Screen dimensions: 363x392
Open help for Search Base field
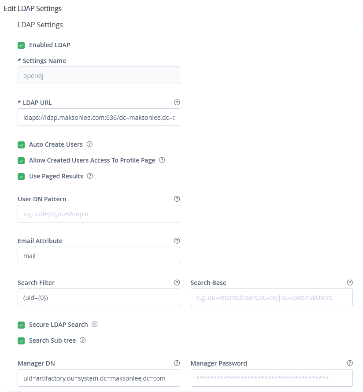(x=350, y=283)
